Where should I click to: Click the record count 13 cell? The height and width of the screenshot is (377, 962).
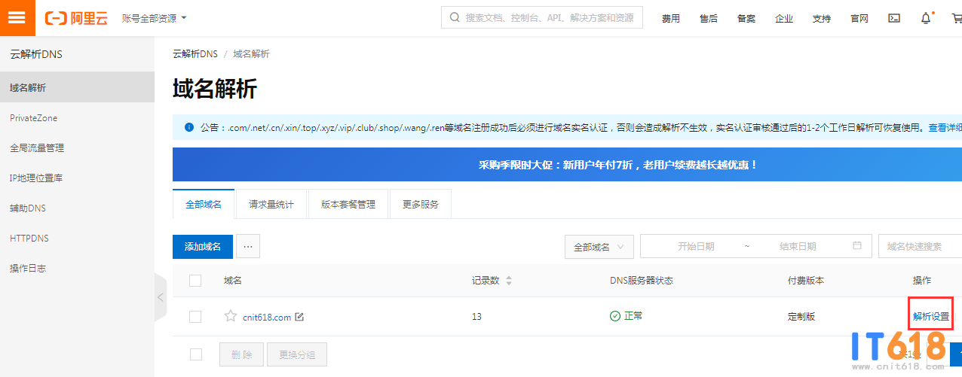(476, 317)
